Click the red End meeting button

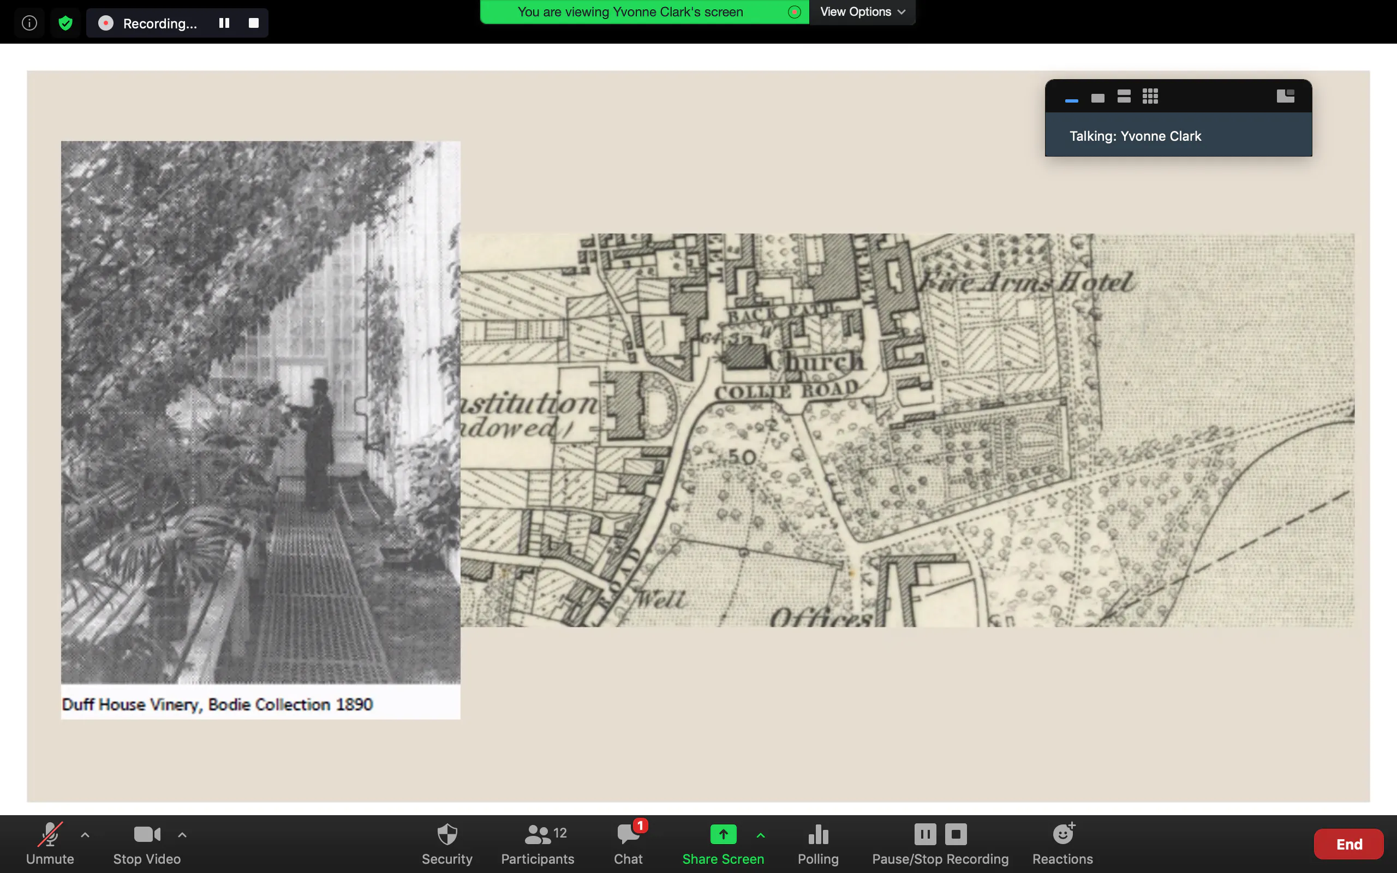[1348, 844]
